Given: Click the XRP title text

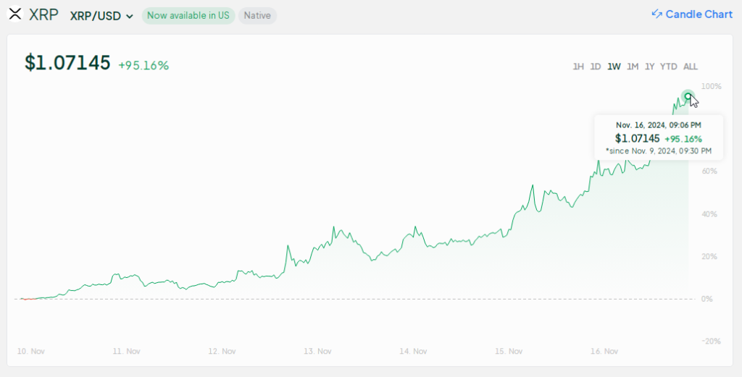Looking at the screenshot, I should point(43,14).
